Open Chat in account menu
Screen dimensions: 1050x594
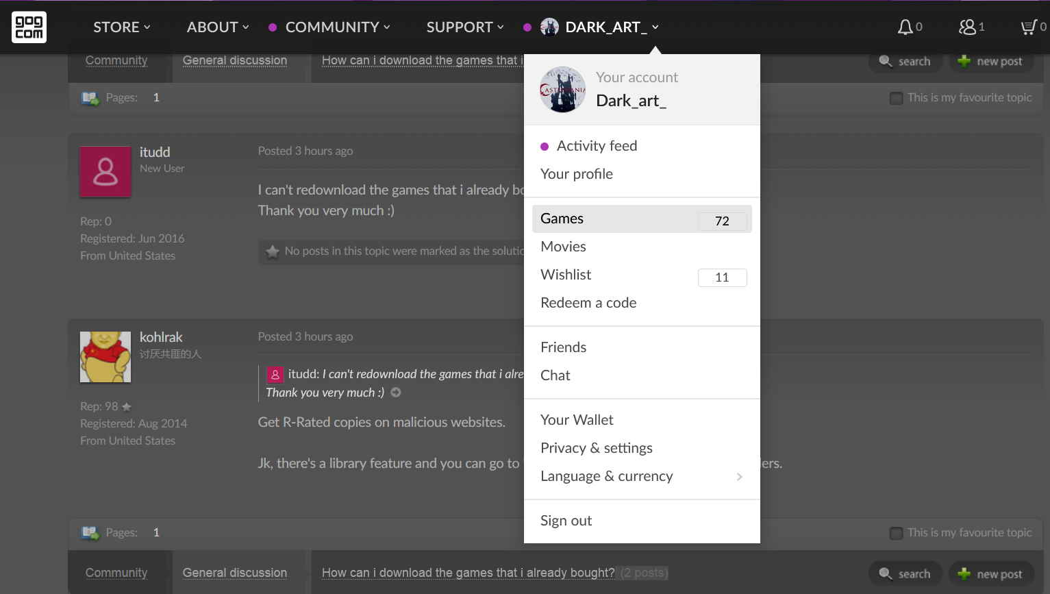click(x=555, y=375)
